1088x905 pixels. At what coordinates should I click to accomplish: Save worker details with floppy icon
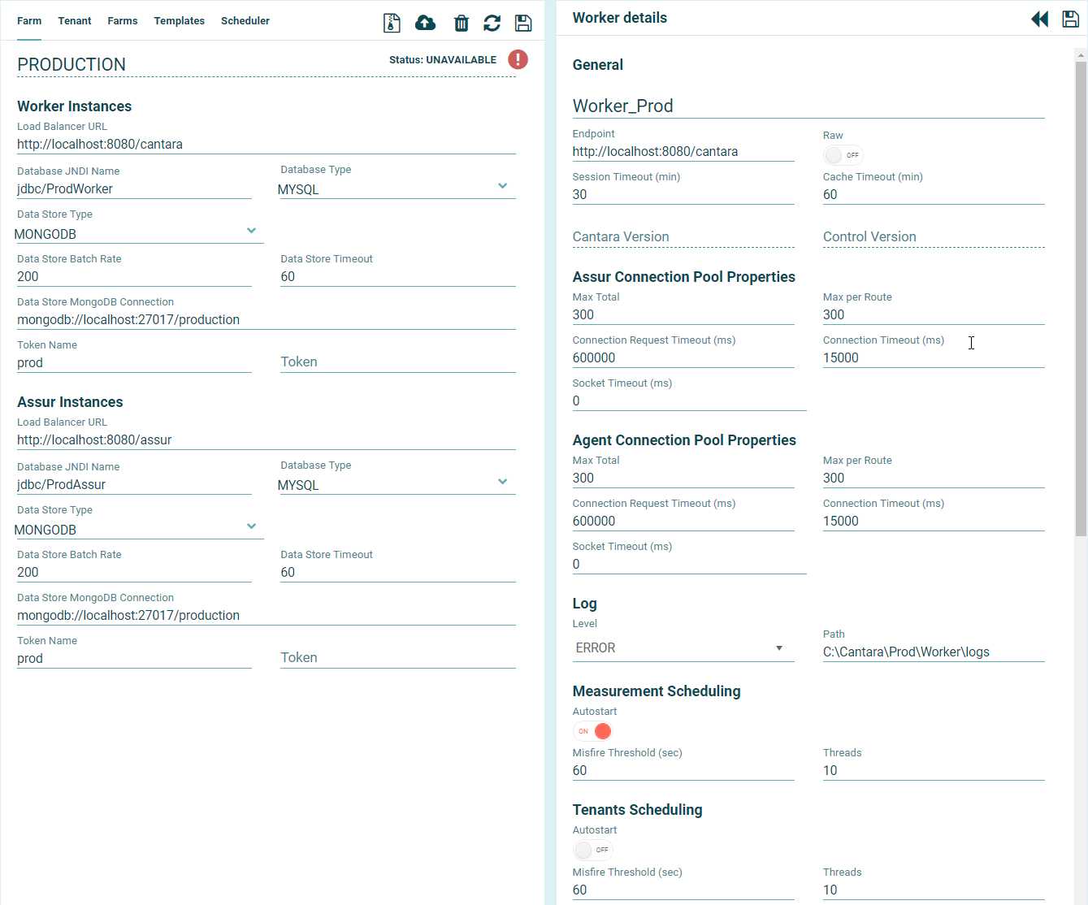[x=1070, y=19]
